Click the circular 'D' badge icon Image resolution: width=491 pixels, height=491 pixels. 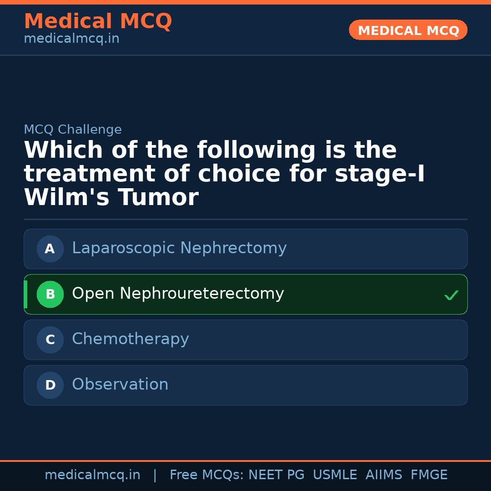50,385
